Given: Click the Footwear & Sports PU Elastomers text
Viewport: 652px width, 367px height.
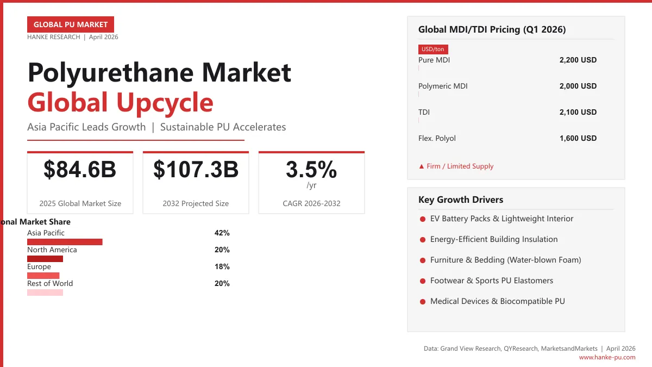Looking at the screenshot, I should click(x=492, y=281).
